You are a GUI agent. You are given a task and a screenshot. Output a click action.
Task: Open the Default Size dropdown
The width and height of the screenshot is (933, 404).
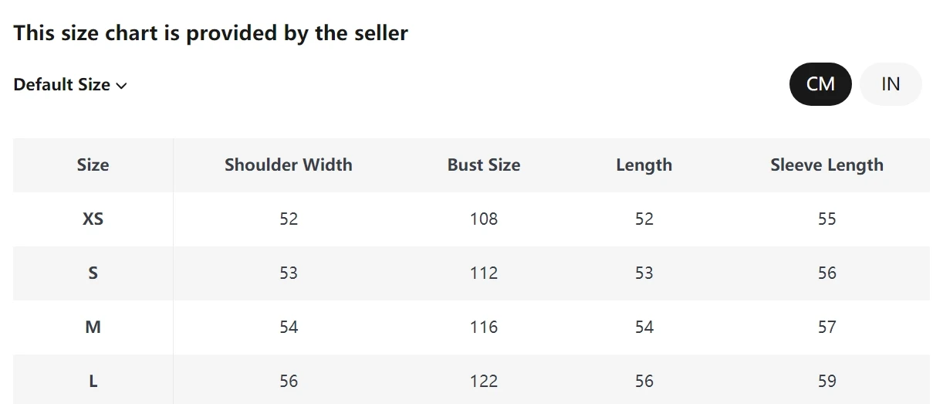point(70,85)
